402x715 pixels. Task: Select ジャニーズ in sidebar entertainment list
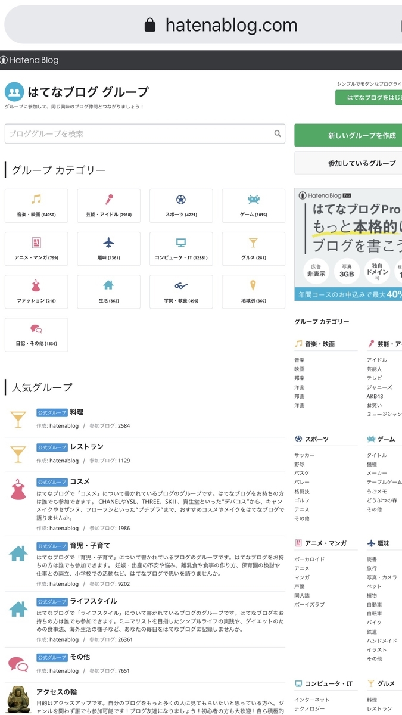pos(379,387)
